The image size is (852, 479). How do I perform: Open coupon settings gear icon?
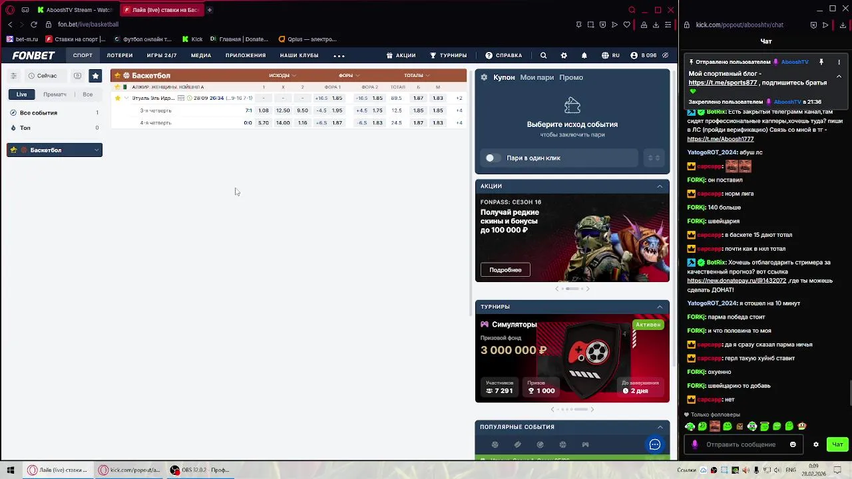click(x=484, y=78)
